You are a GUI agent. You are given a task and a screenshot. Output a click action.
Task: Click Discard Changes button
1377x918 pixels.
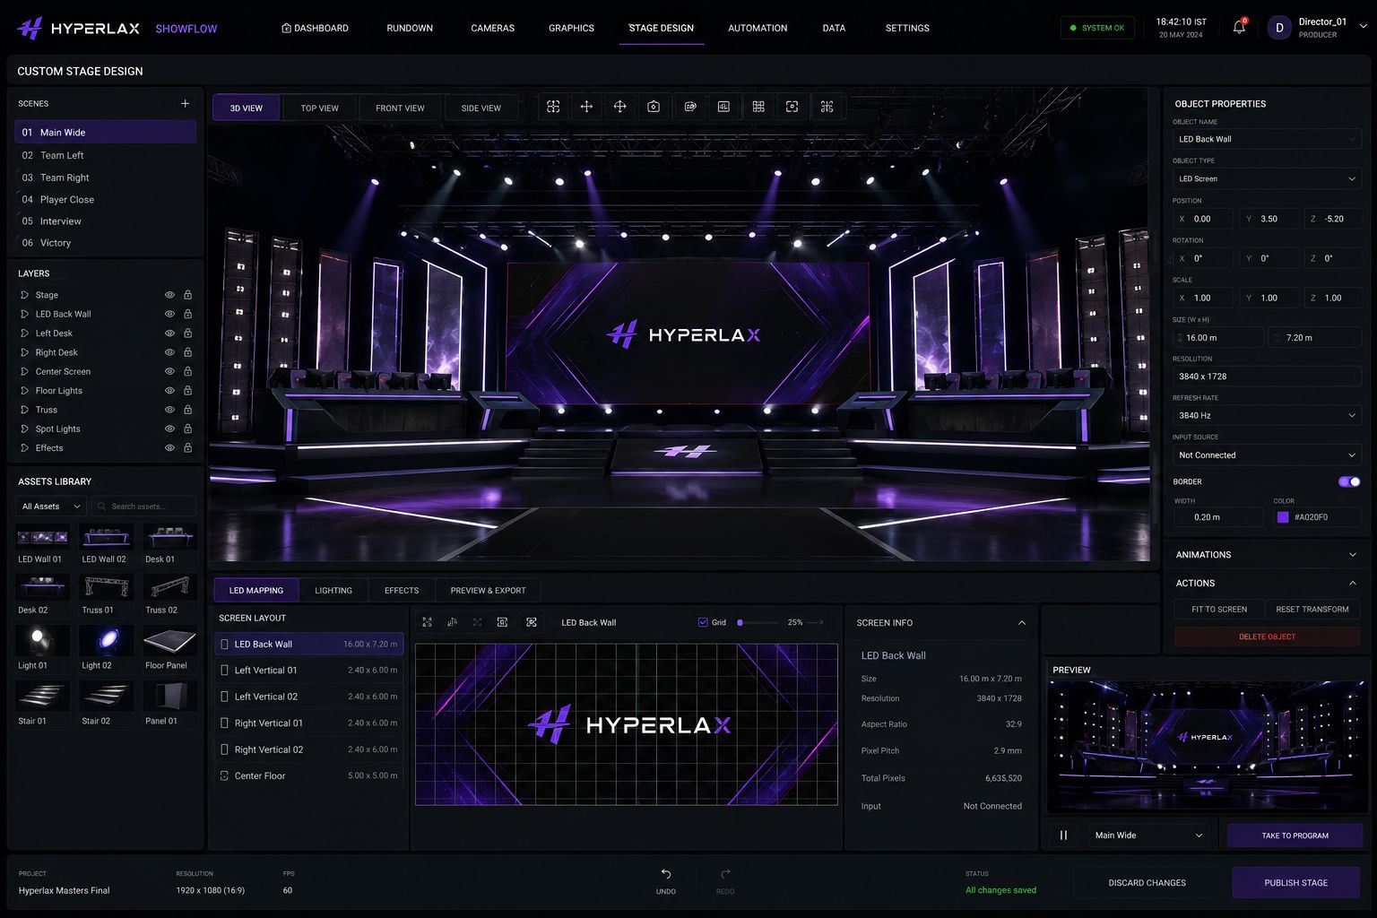coord(1147,882)
